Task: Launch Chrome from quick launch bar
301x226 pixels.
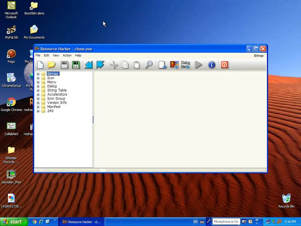Action: 34,222
